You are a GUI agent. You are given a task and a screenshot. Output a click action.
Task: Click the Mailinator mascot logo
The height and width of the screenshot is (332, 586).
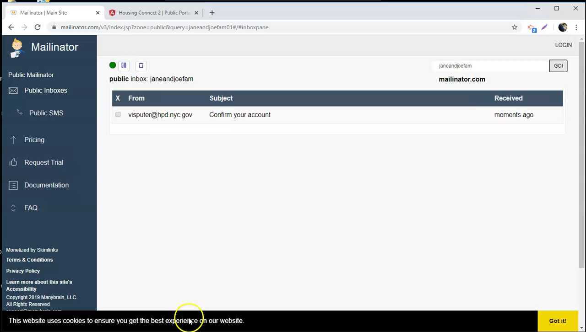(x=16, y=48)
